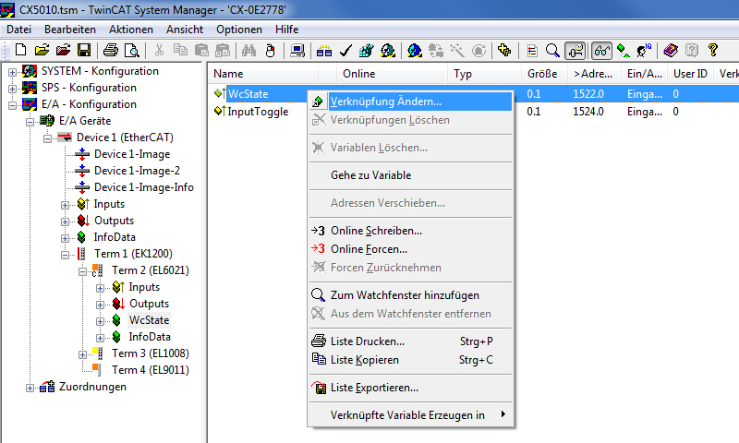Select Outputs under Term 2 (EL6021)

(149, 304)
